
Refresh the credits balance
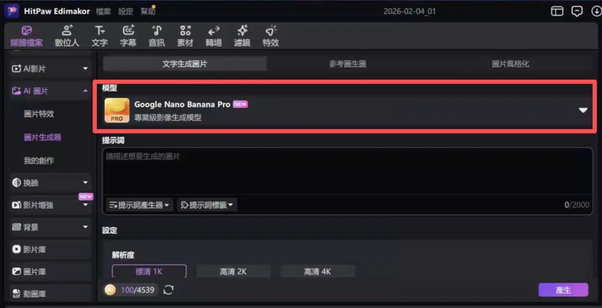[x=169, y=290]
